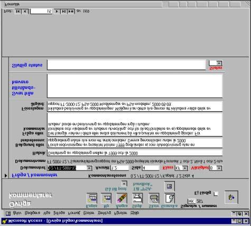Open the Arkiv menu
This screenshot has width=251, height=226.
click(17, 213)
